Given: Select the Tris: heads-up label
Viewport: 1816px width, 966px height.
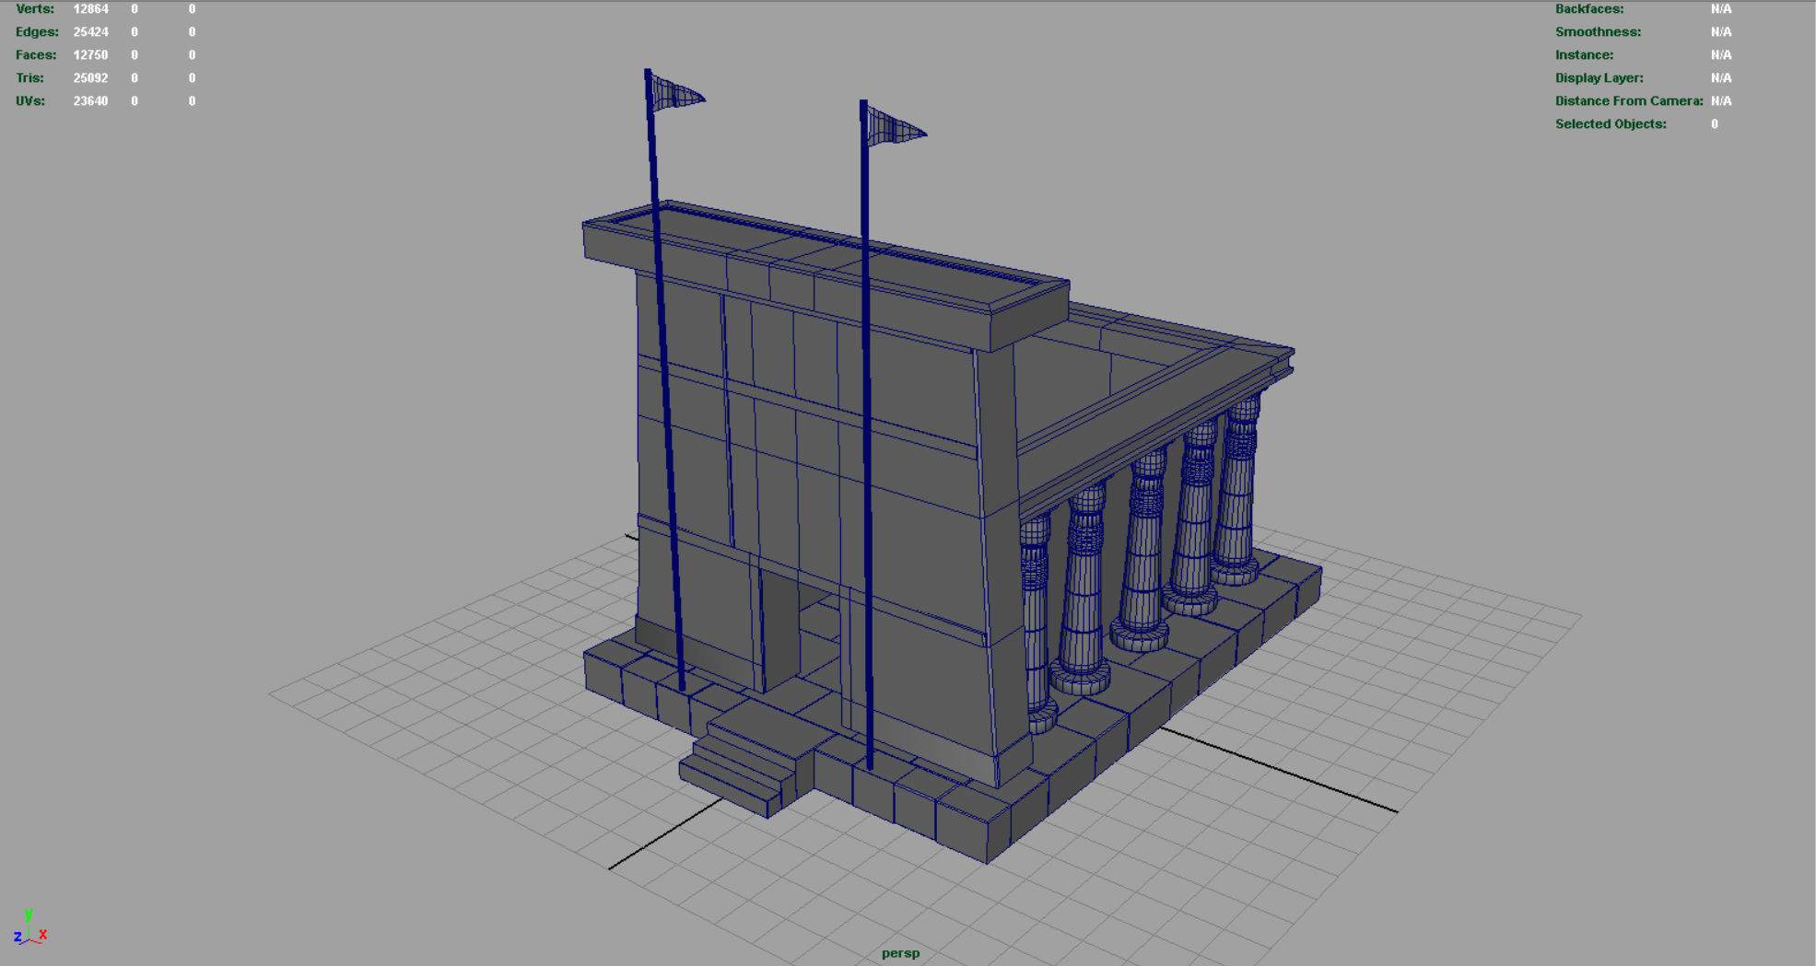Looking at the screenshot, I should [x=29, y=77].
